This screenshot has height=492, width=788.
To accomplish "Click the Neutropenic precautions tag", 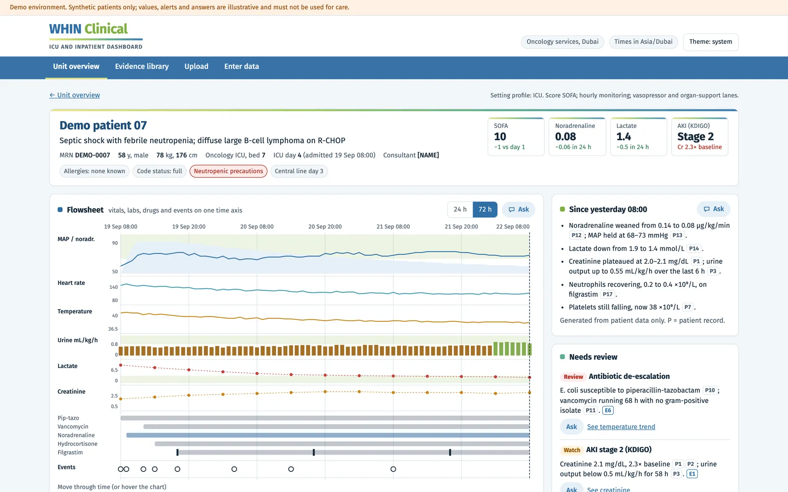I will [229, 171].
